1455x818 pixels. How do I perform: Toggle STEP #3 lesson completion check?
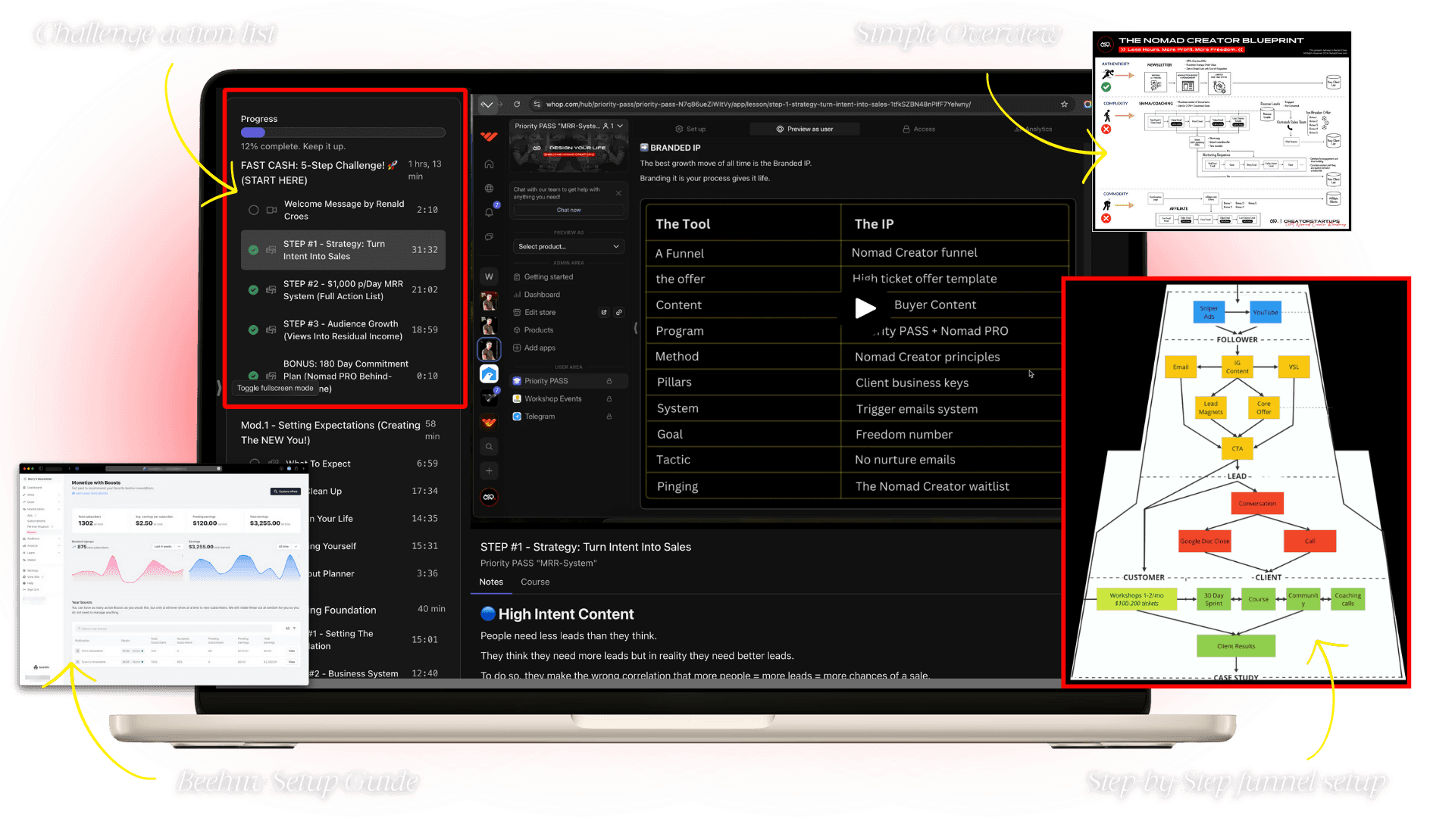pyautogui.click(x=254, y=330)
